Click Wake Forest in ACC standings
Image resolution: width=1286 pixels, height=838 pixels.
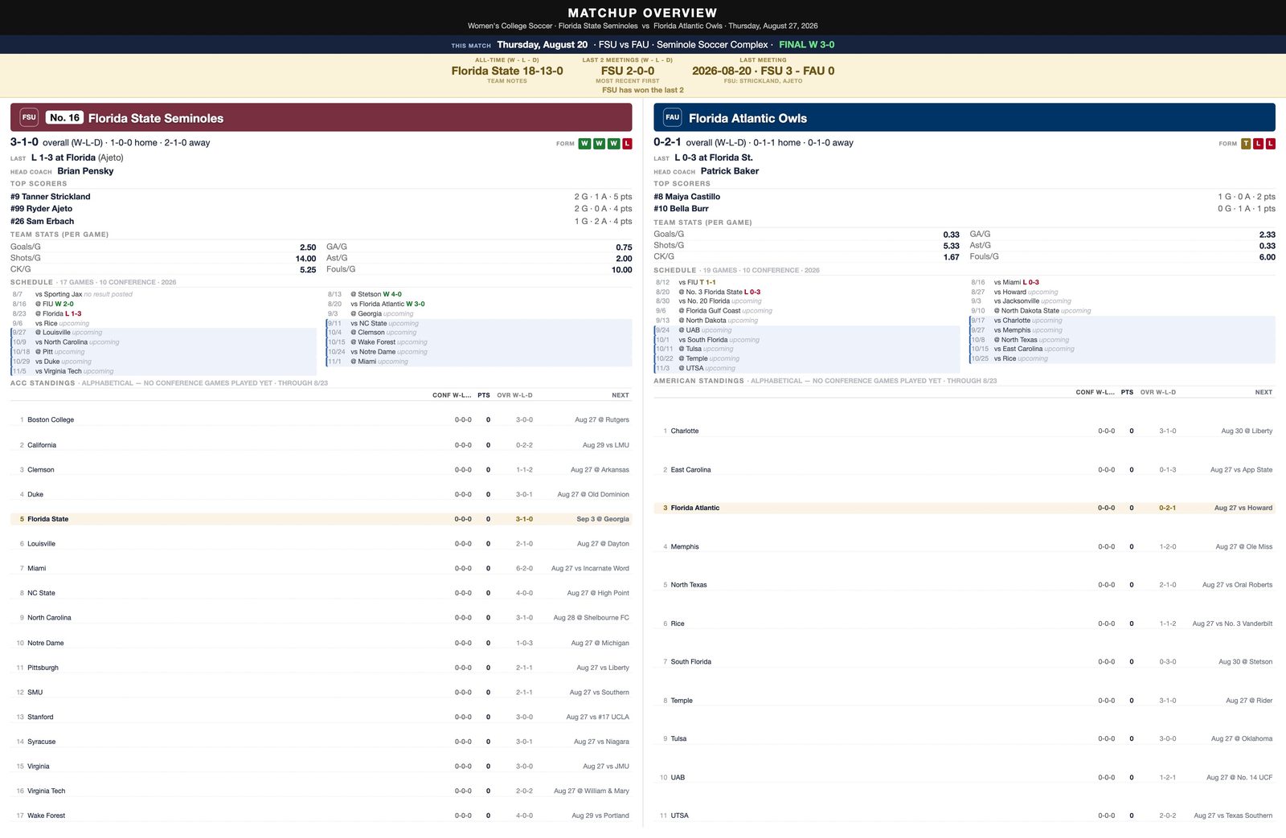[x=47, y=816]
